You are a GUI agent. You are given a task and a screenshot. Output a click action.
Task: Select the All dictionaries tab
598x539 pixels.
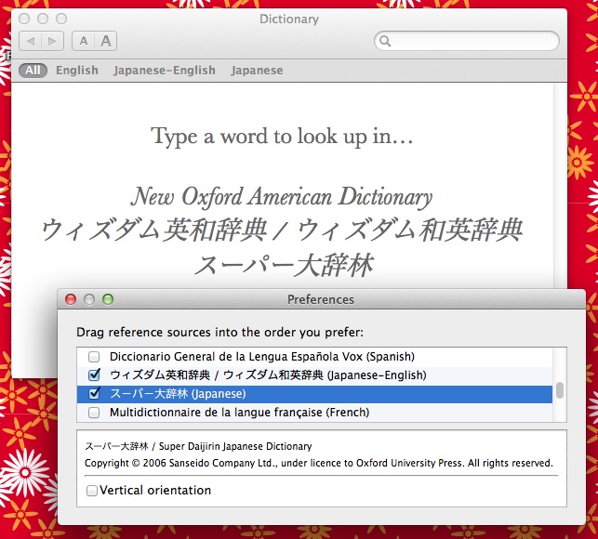click(33, 71)
